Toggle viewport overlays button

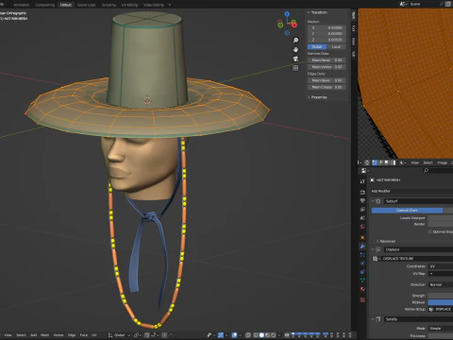click(234, 335)
